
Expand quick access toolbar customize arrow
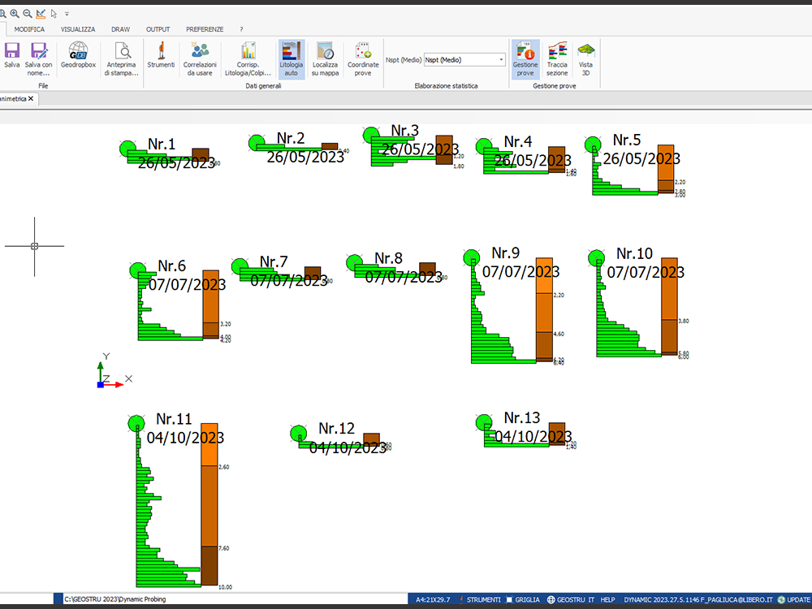[x=67, y=14]
